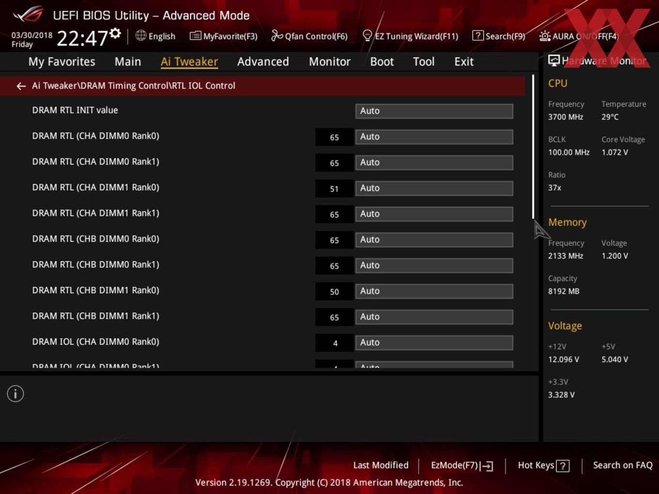Click the globe language icon

click(x=141, y=35)
